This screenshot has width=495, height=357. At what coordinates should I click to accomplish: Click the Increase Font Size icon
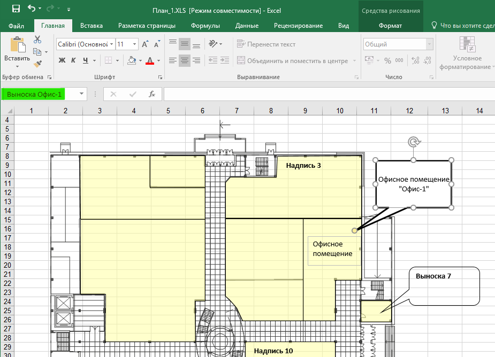[146, 44]
